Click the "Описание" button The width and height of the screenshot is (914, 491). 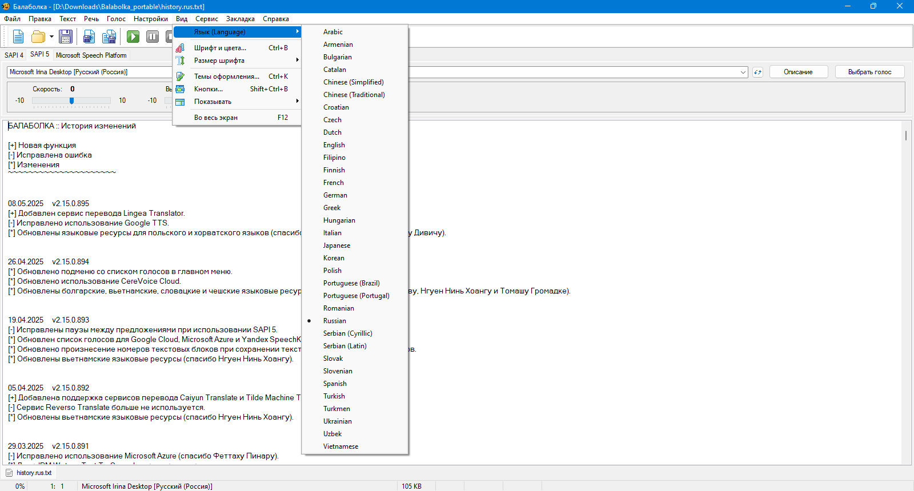798,72
